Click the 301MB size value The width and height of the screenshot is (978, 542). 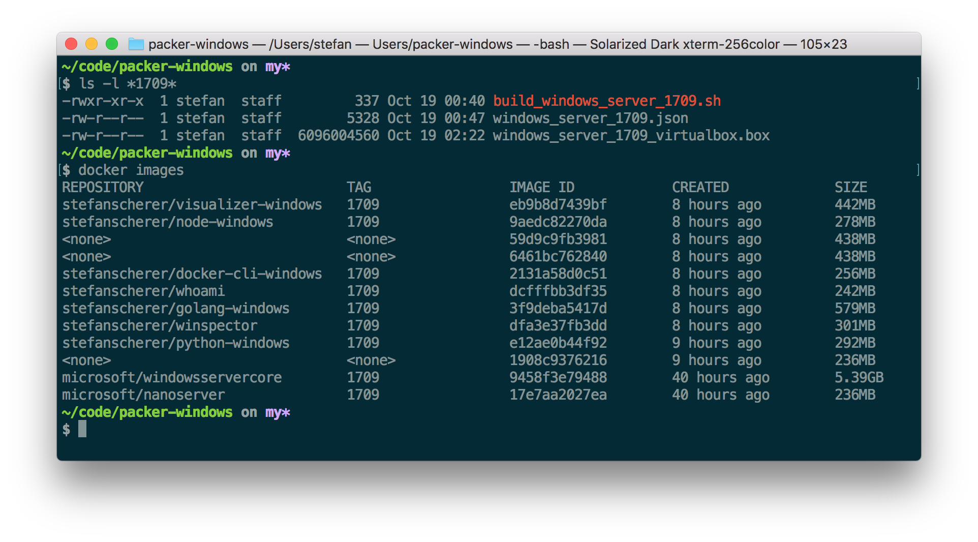coord(855,326)
